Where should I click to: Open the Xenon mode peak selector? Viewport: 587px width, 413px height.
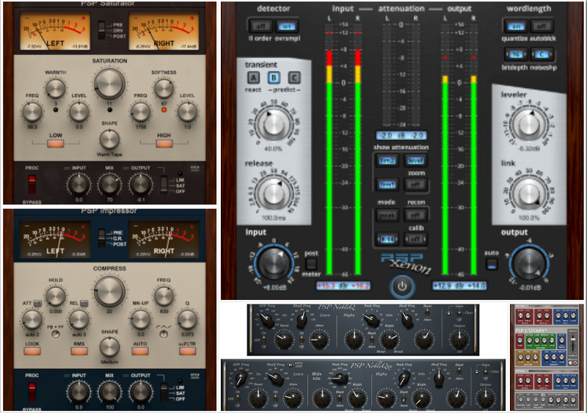click(x=387, y=215)
